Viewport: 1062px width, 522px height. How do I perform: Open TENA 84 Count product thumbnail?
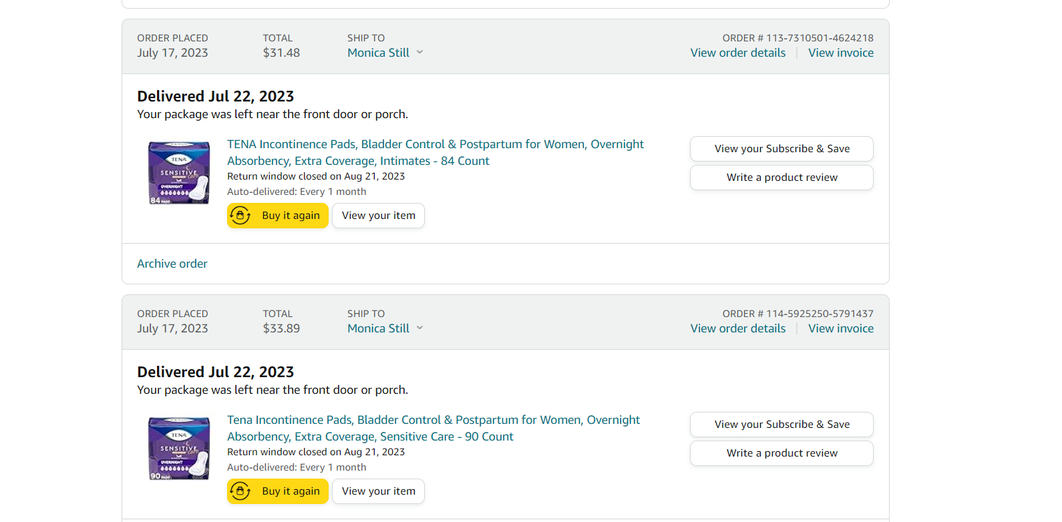click(179, 173)
